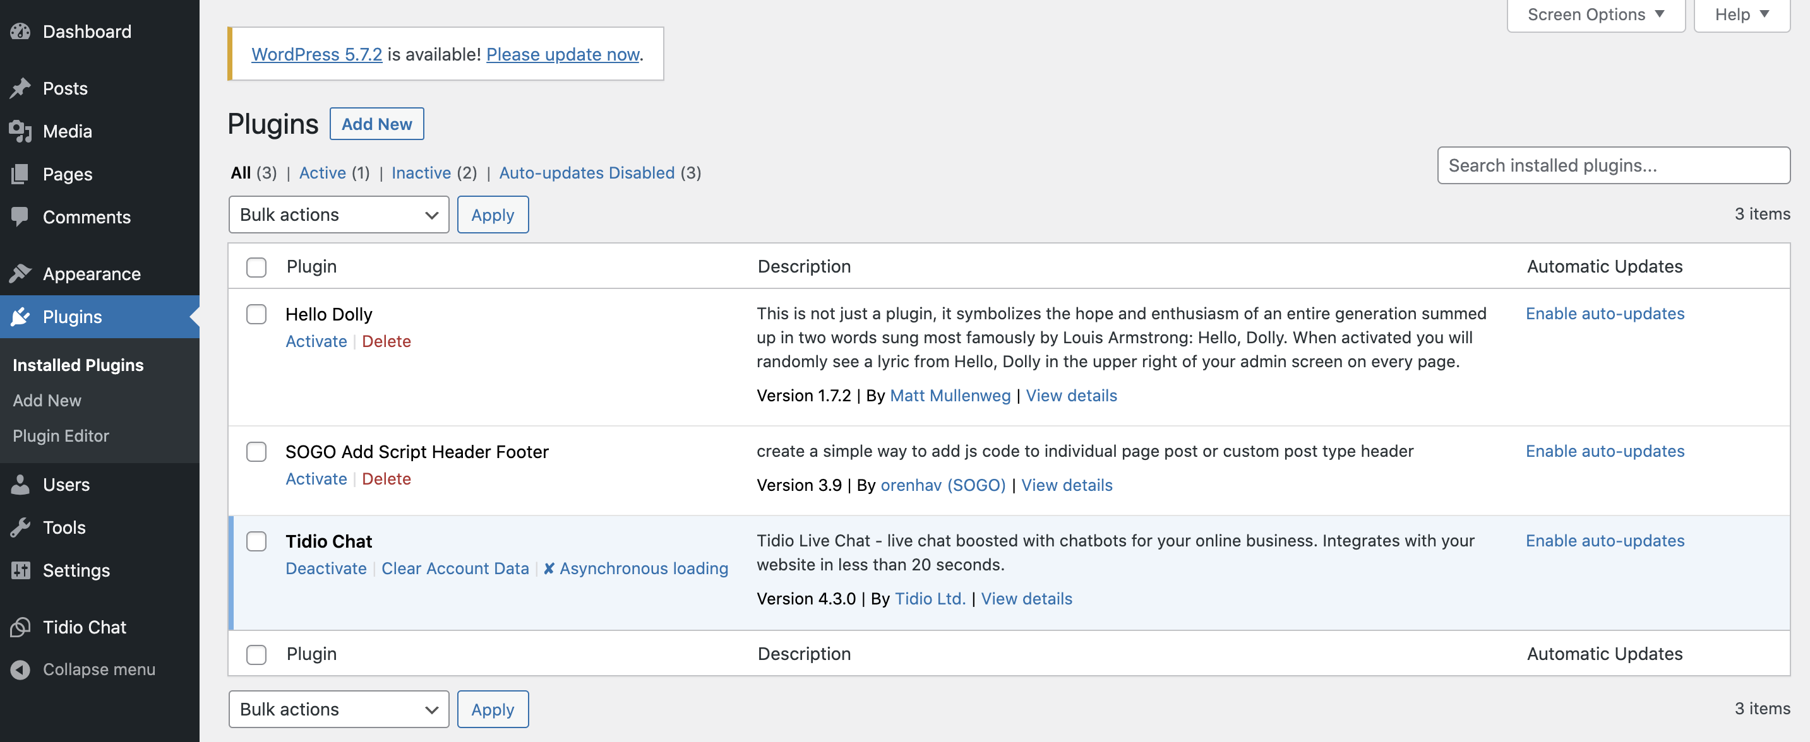Viewport: 1810px width, 742px height.
Task: Click the Users person icon
Action: [20, 485]
